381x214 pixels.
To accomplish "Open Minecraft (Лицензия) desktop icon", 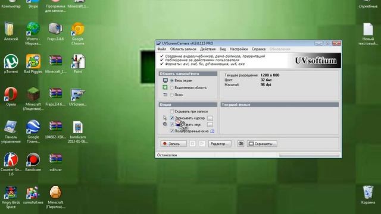I will tap(33, 94).
